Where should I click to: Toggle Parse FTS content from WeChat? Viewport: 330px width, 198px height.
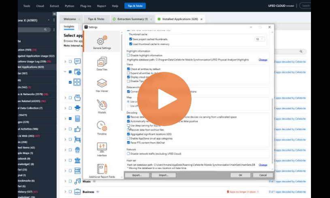pos(128,143)
